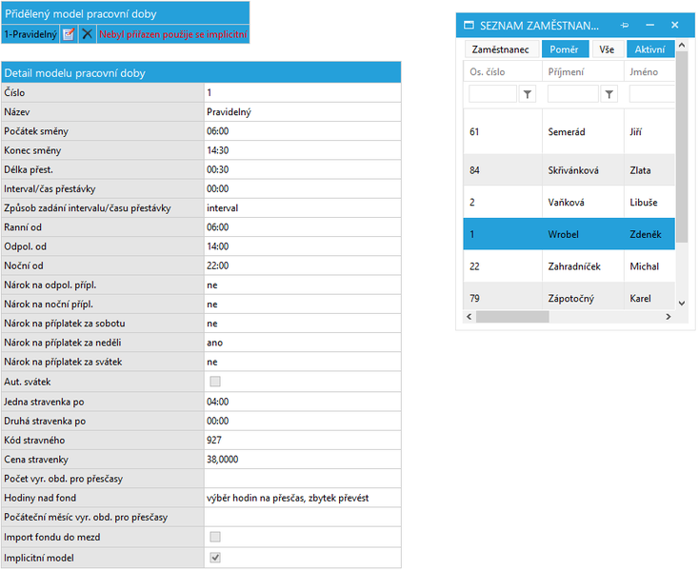Click the Jméno filter input
Screen dimensions: 699x570
coord(651,94)
